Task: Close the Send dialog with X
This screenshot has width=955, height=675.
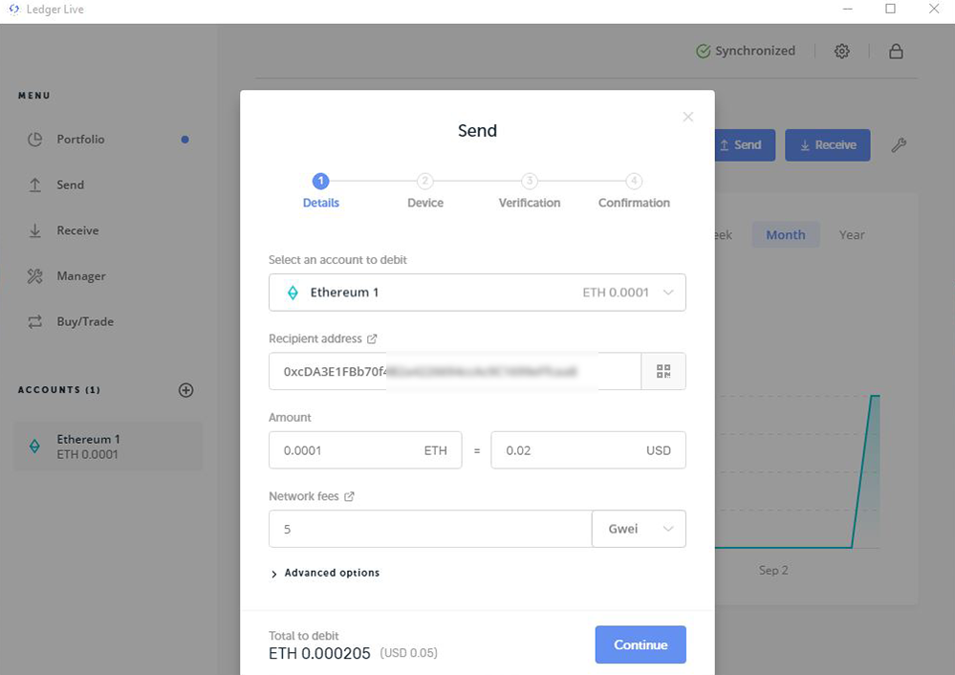Action: coord(687,117)
